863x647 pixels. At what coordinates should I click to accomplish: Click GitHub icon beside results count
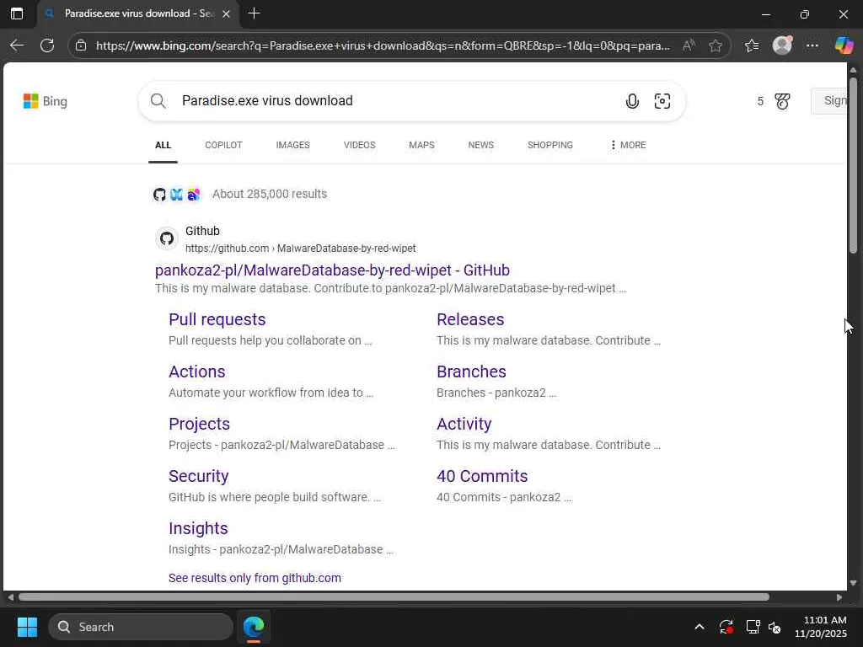[159, 195]
